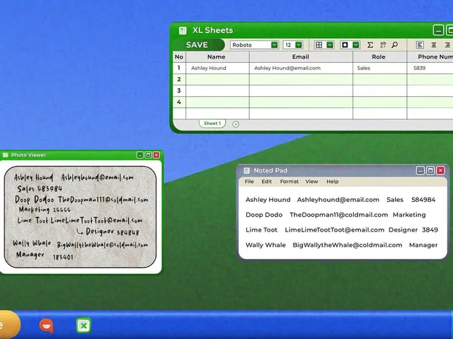The width and height of the screenshot is (453, 339).
Task: Click the 584984 number in Noted Pad
Action: click(x=423, y=199)
